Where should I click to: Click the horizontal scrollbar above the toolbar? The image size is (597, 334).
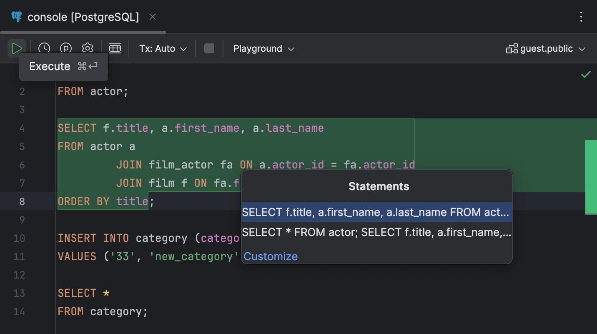pyautogui.click(x=83, y=32)
